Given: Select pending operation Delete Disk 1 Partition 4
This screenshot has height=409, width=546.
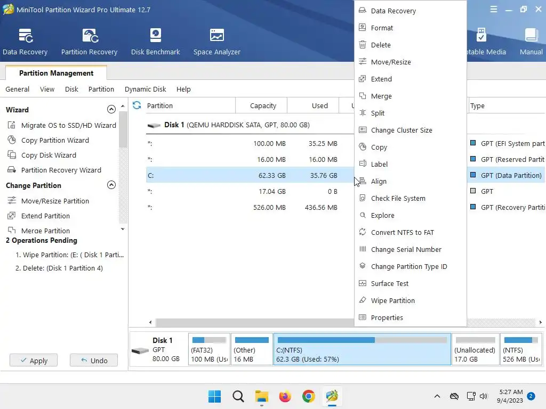Looking at the screenshot, I should pos(59,268).
